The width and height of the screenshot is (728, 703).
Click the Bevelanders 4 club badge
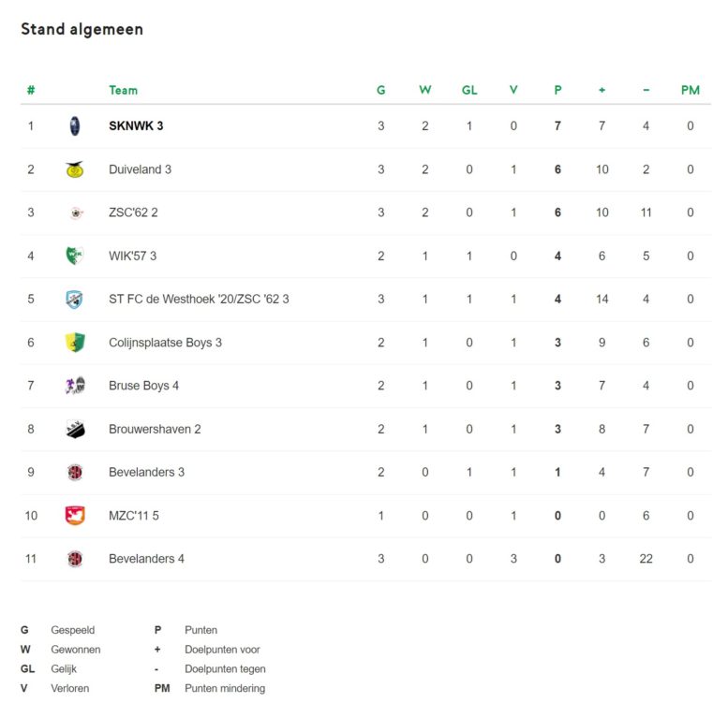point(75,559)
